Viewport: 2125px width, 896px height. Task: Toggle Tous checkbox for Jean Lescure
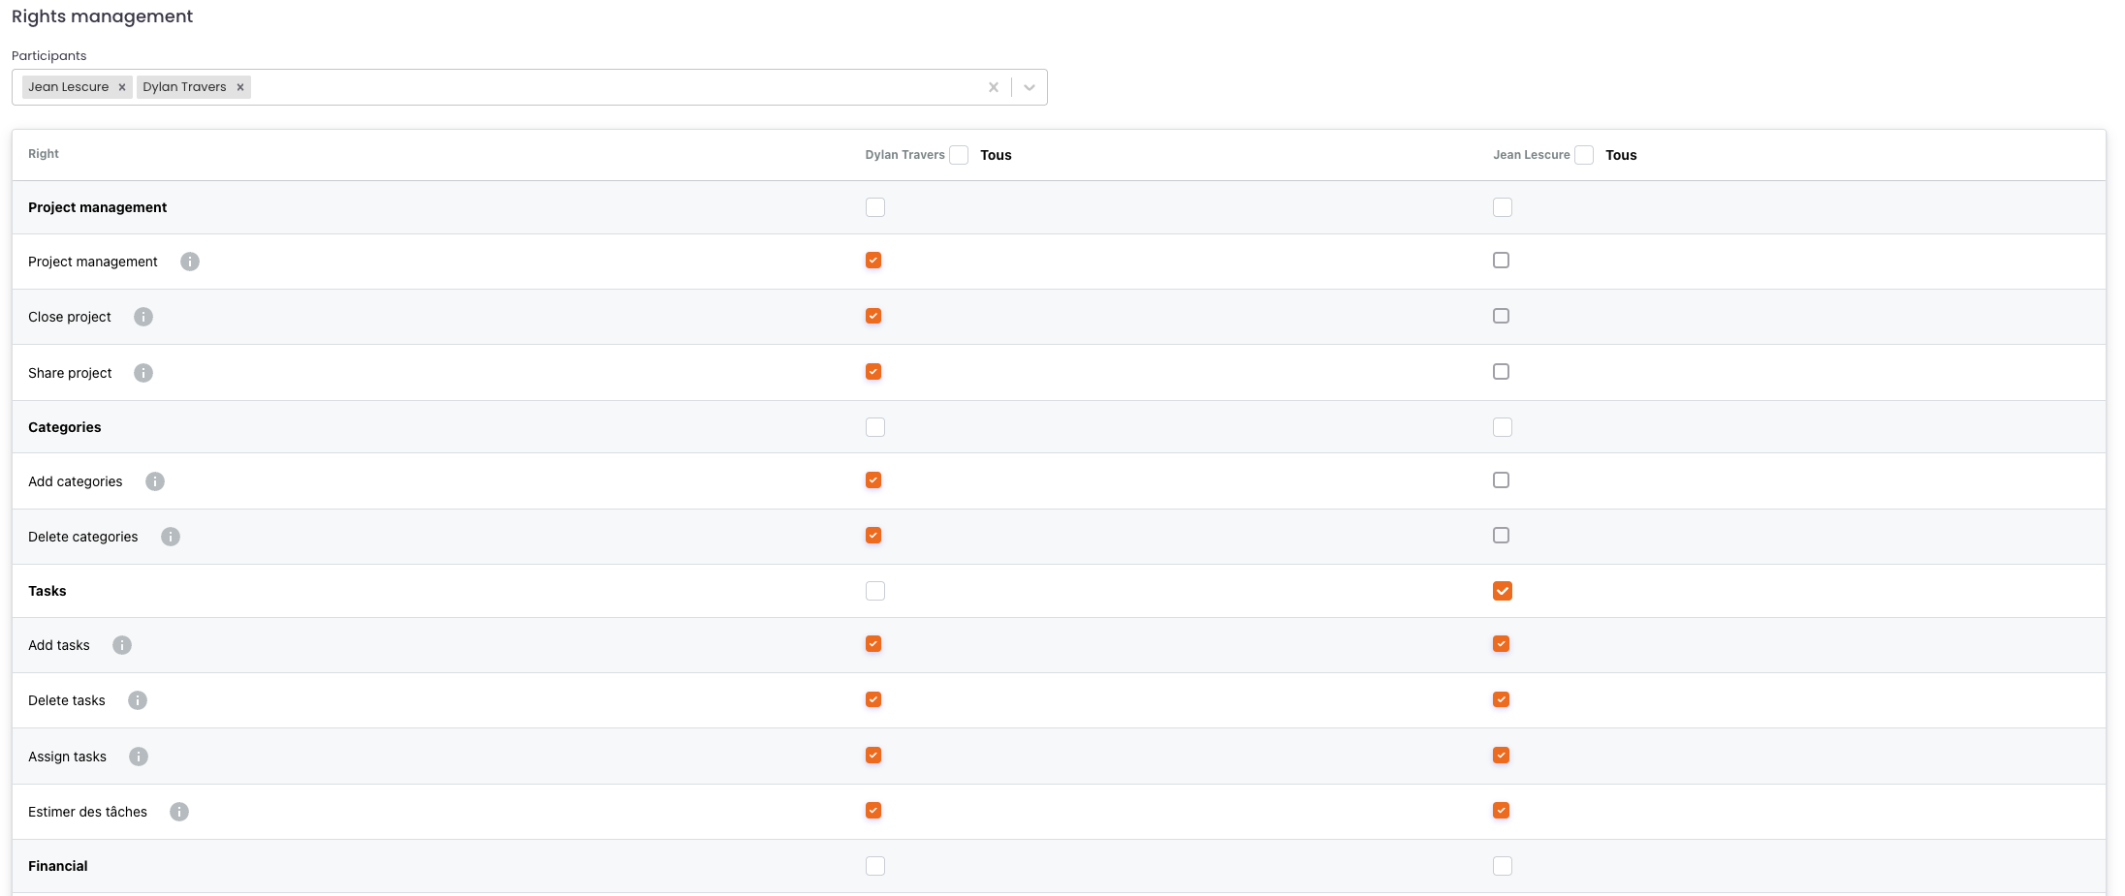click(1584, 155)
